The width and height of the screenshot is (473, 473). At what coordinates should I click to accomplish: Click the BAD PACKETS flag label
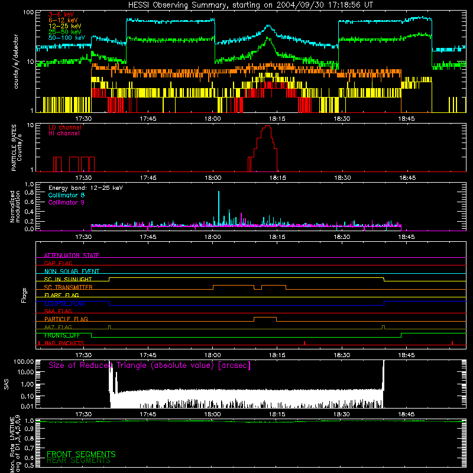pyautogui.click(x=64, y=343)
